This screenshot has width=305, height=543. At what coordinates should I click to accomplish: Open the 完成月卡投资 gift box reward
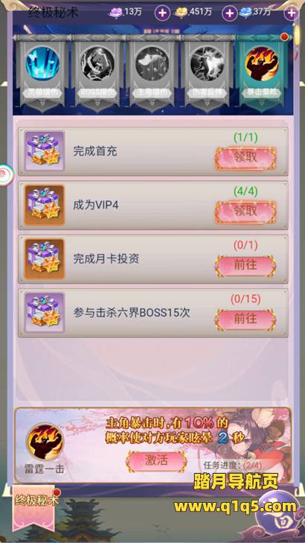click(45, 259)
